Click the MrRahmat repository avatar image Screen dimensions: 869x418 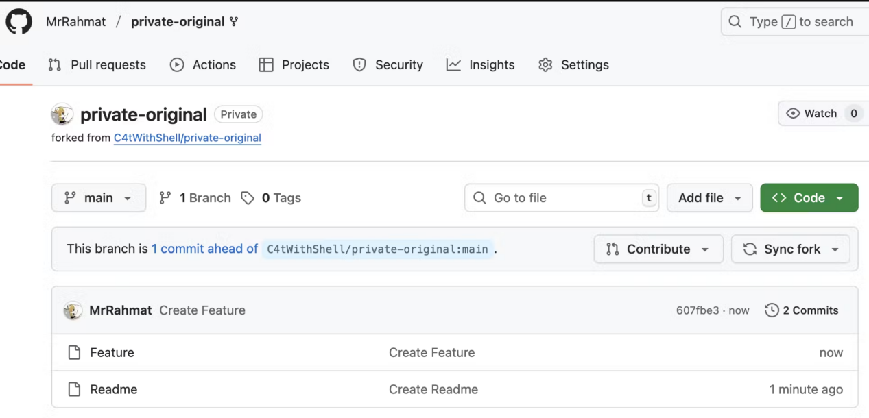62,114
